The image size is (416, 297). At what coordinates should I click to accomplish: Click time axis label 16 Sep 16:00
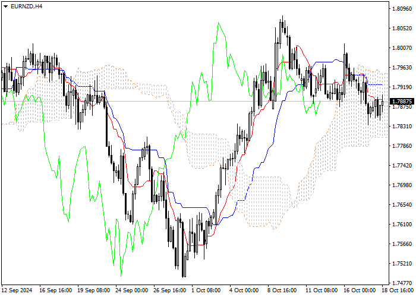(x=55, y=290)
